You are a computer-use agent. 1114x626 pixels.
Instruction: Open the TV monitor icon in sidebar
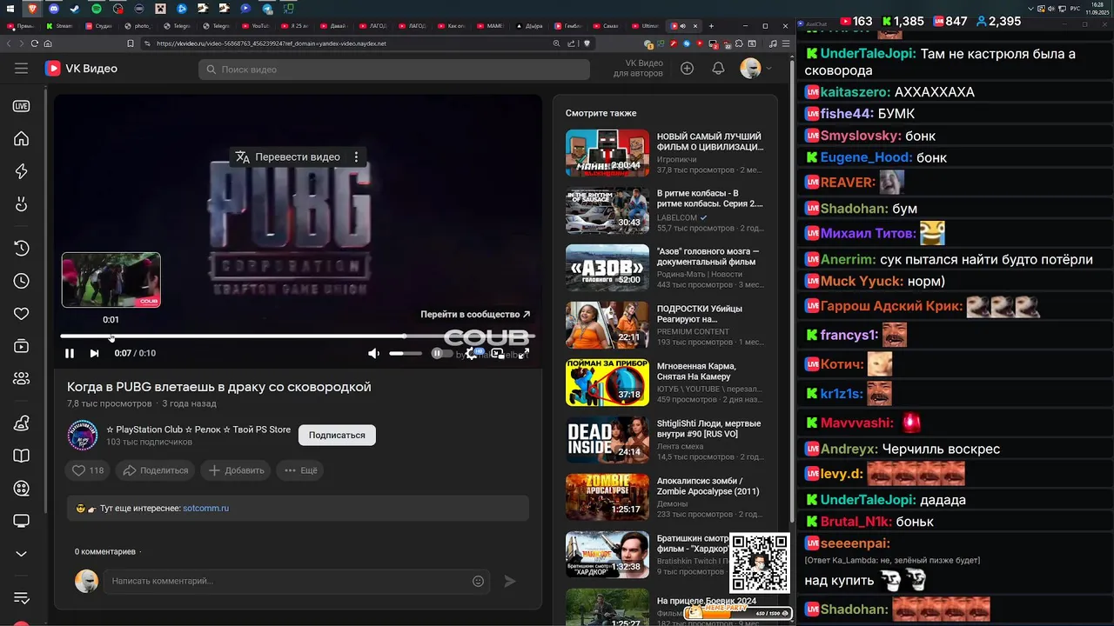22,521
